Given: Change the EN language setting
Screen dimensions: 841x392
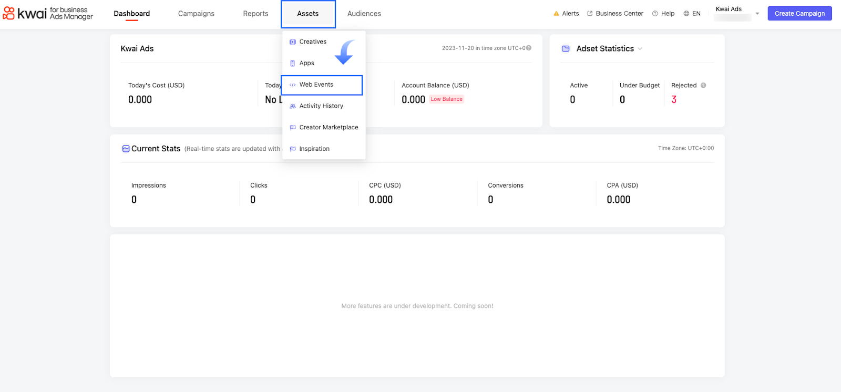Looking at the screenshot, I should [x=696, y=14].
